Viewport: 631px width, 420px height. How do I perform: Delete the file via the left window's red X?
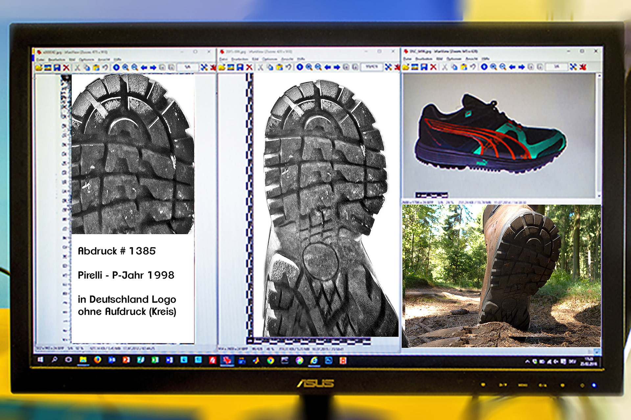[x=66, y=68]
